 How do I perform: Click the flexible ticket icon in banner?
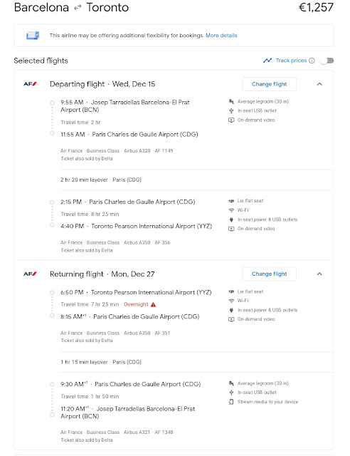[33, 36]
